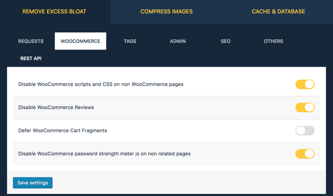Open the TAGS settings section
The image size is (333, 196).
[130, 41]
